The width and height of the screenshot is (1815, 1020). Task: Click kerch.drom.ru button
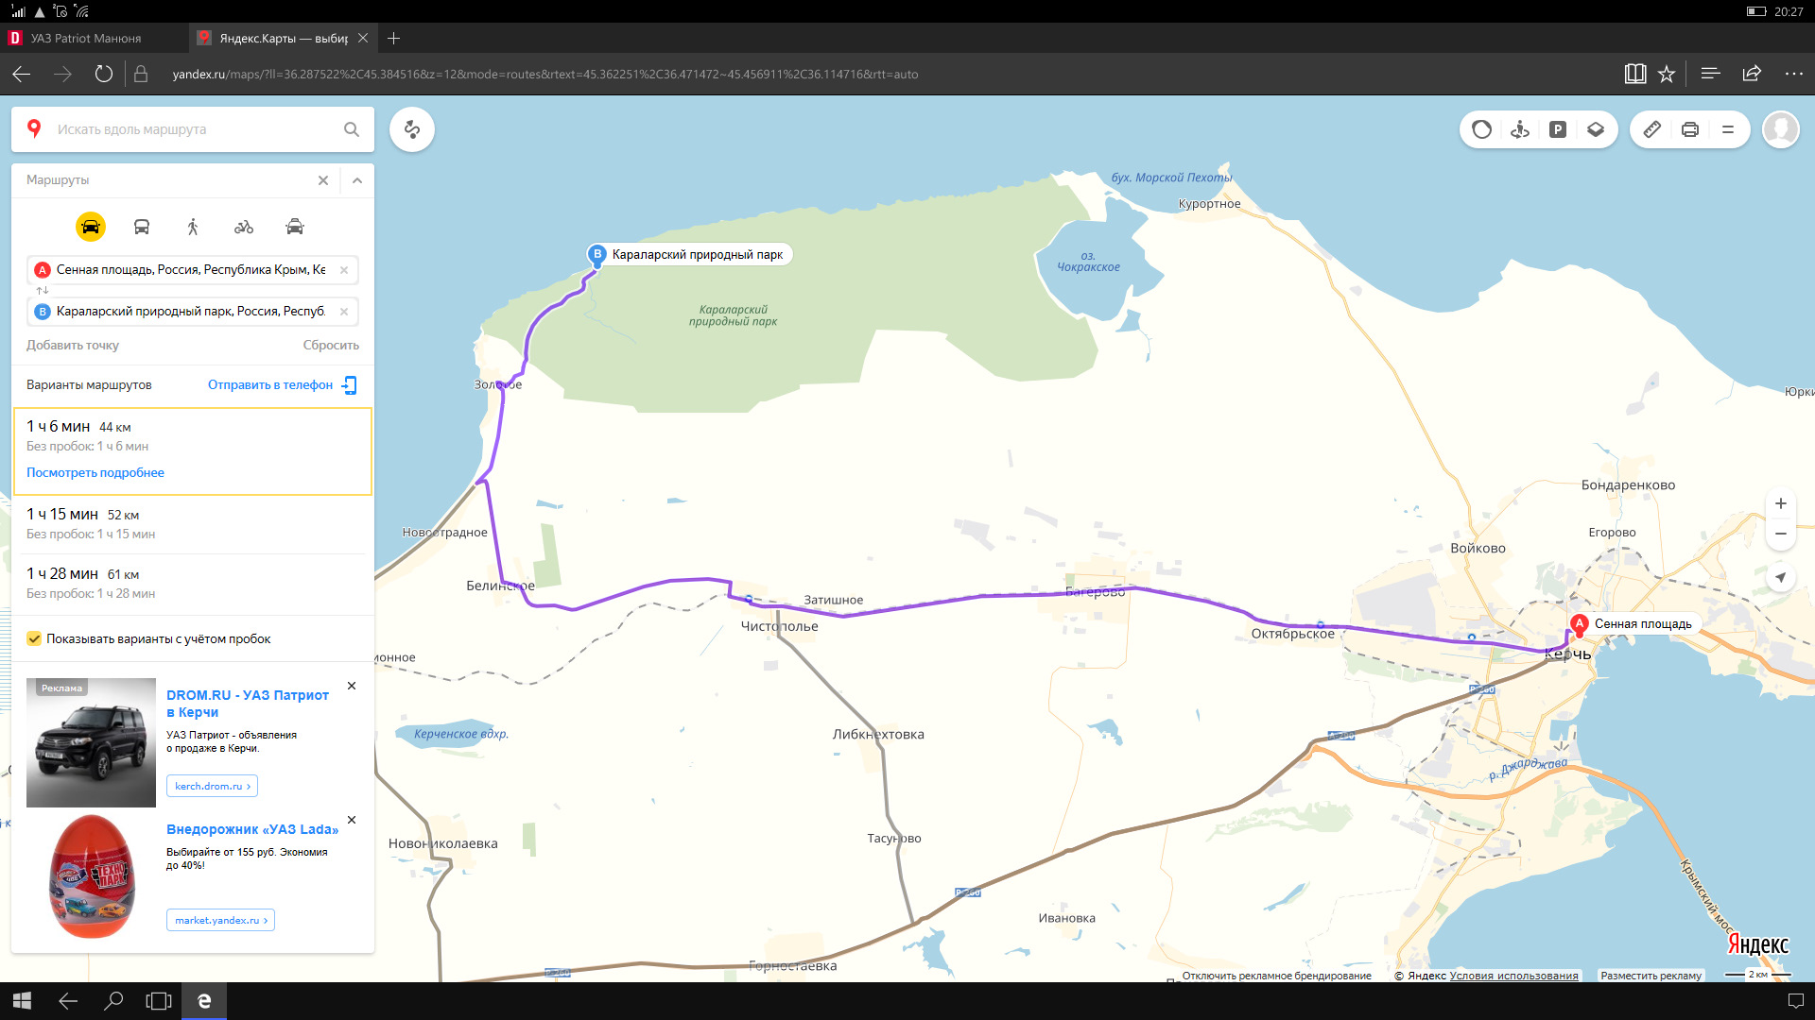[x=212, y=786]
